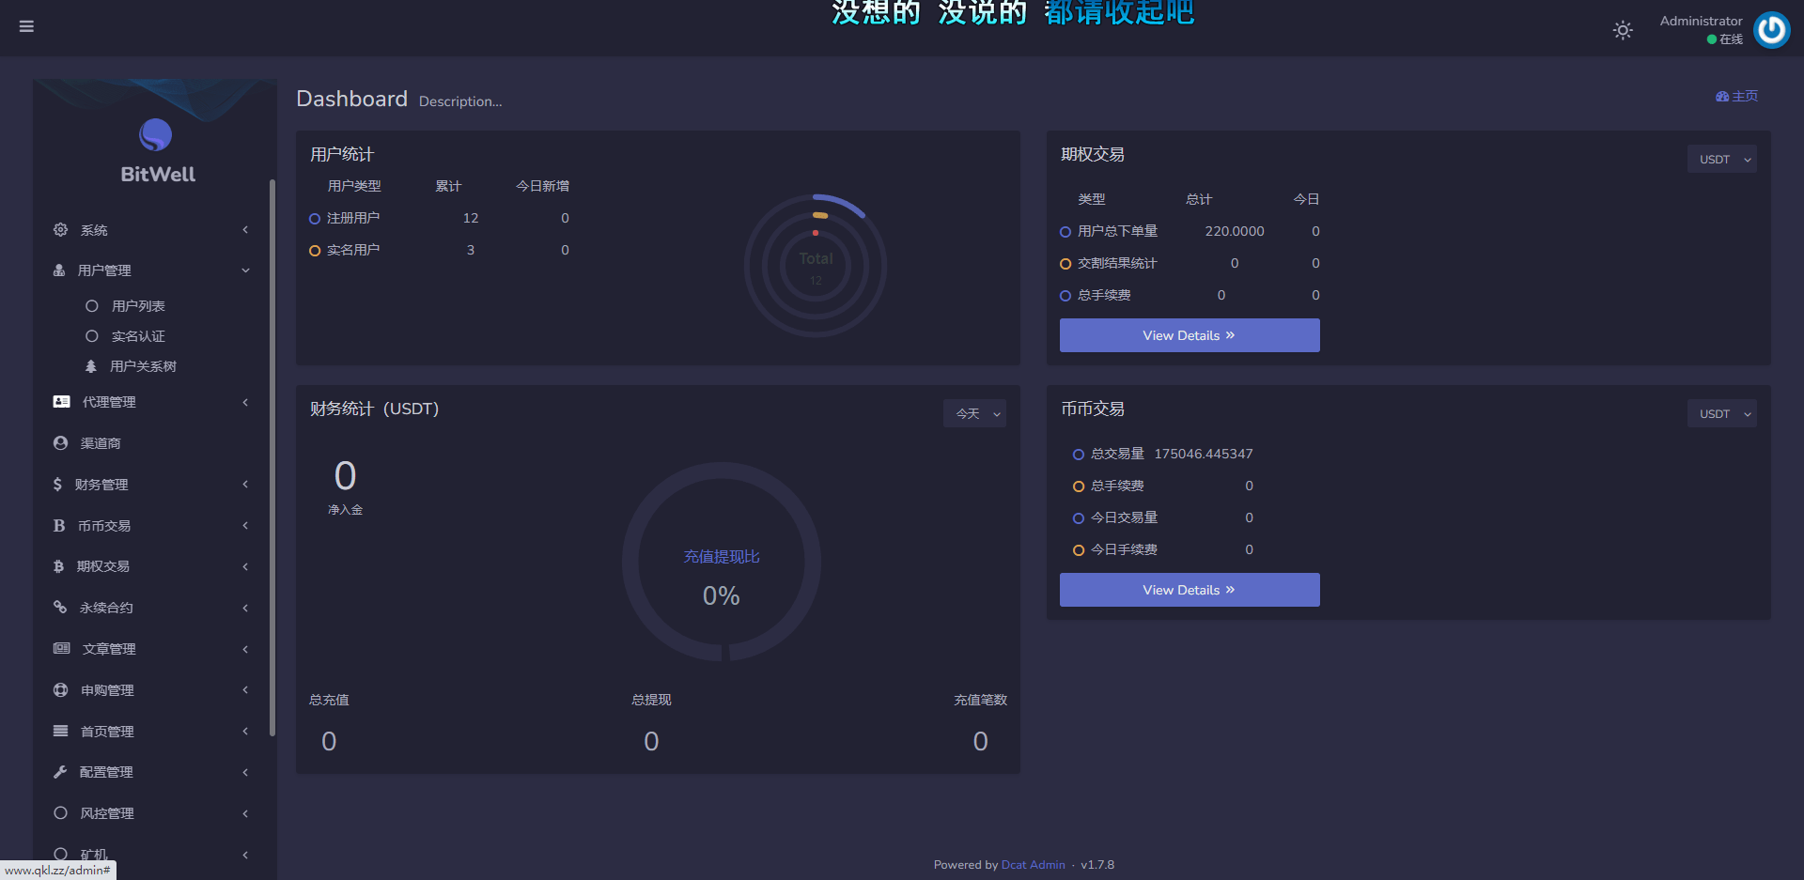The width and height of the screenshot is (1804, 880).
Task: Select the 总交易量 bullet indicator
Action: coord(1078,454)
